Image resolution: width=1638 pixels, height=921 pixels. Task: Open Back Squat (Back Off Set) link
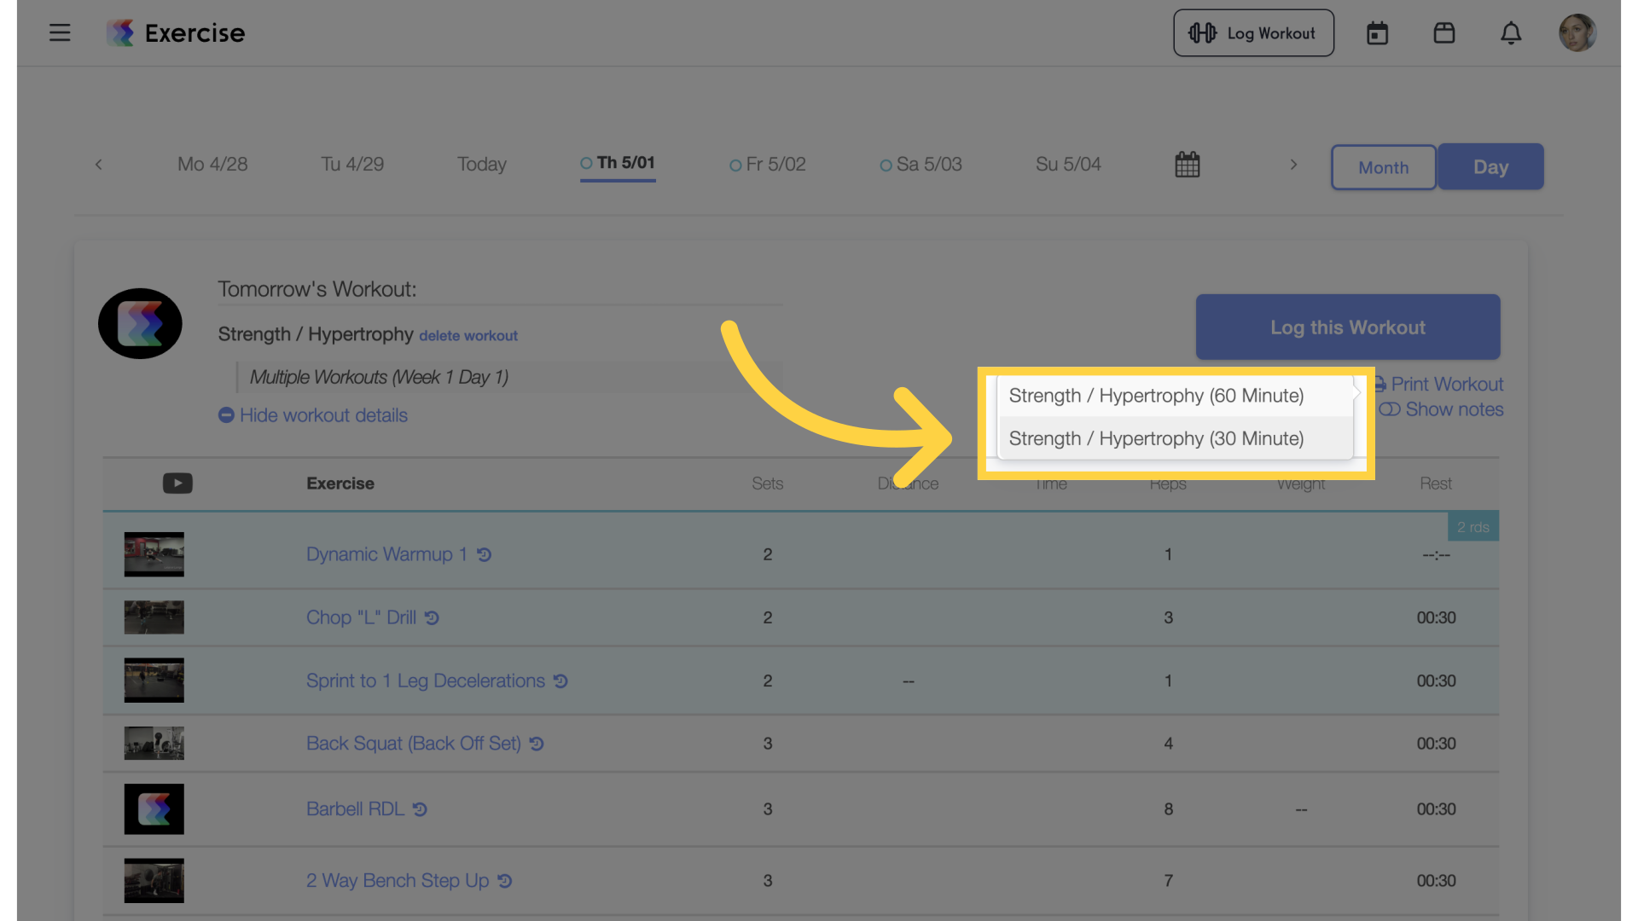coord(413,744)
